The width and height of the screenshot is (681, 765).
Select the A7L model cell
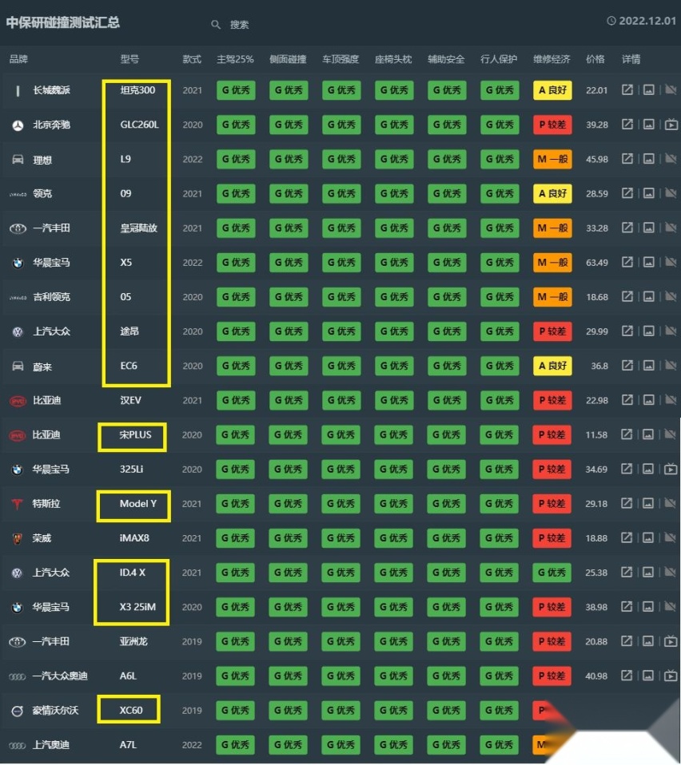[x=129, y=744]
